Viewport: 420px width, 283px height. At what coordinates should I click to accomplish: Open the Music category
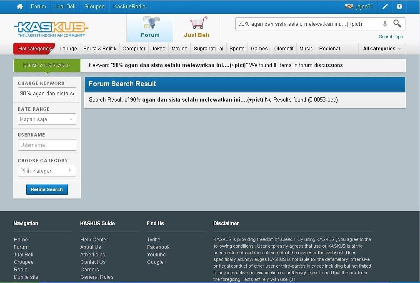pyautogui.click(x=306, y=49)
